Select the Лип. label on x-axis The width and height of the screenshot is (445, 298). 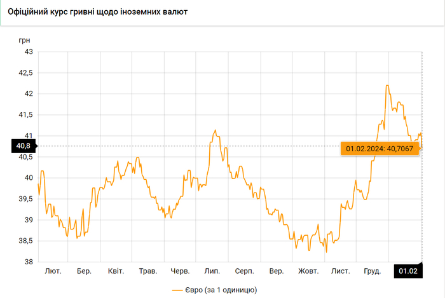tap(212, 271)
